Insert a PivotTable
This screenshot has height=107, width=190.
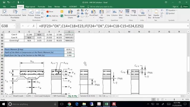(x=4, y=13)
